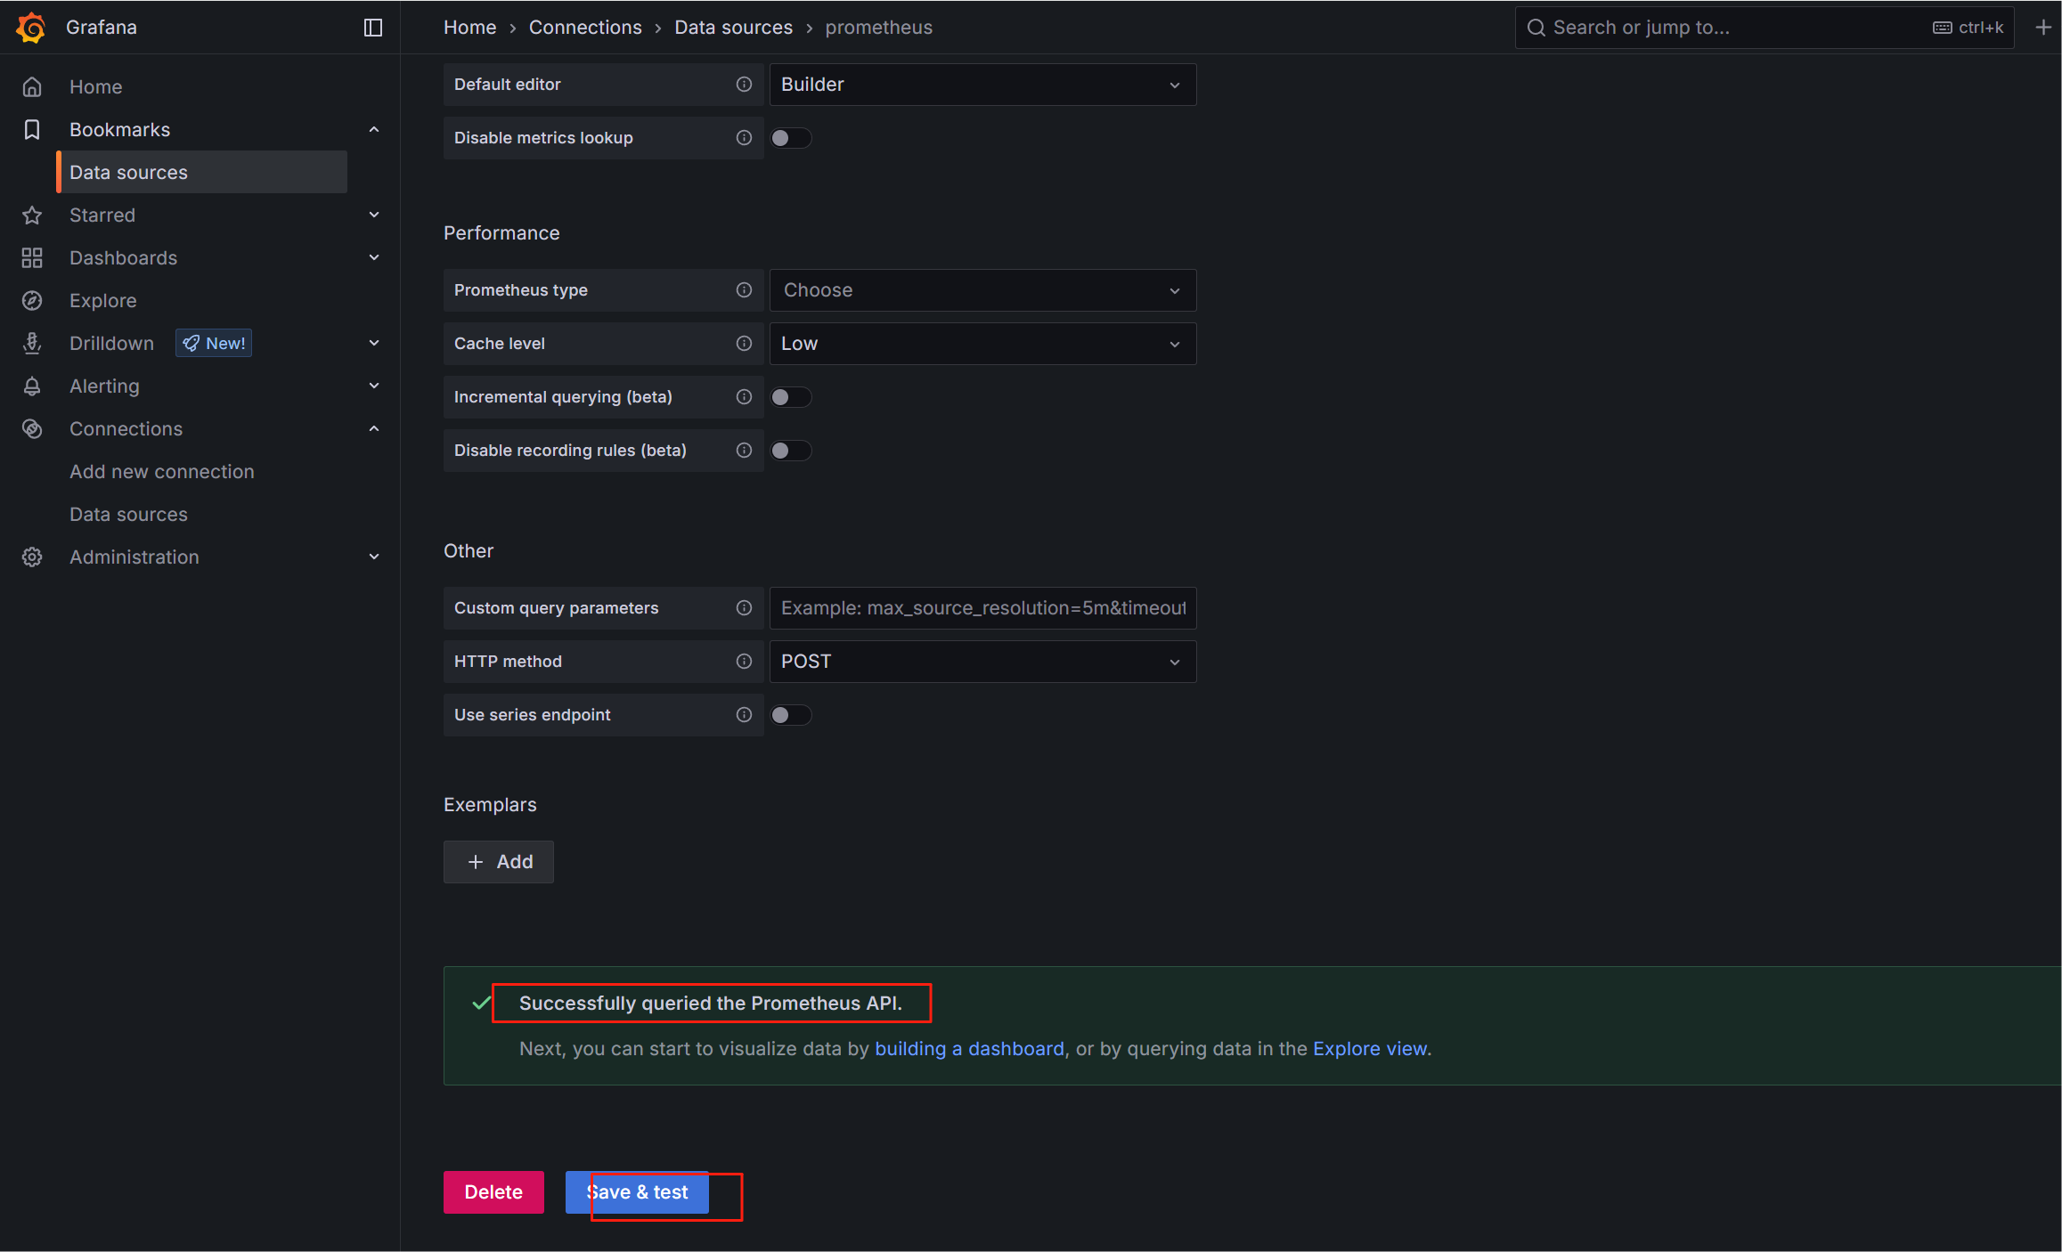Viewport: 2062px width, 1252px height.
Task: Click info icon beside HTTP method
Action: [744, 662]
